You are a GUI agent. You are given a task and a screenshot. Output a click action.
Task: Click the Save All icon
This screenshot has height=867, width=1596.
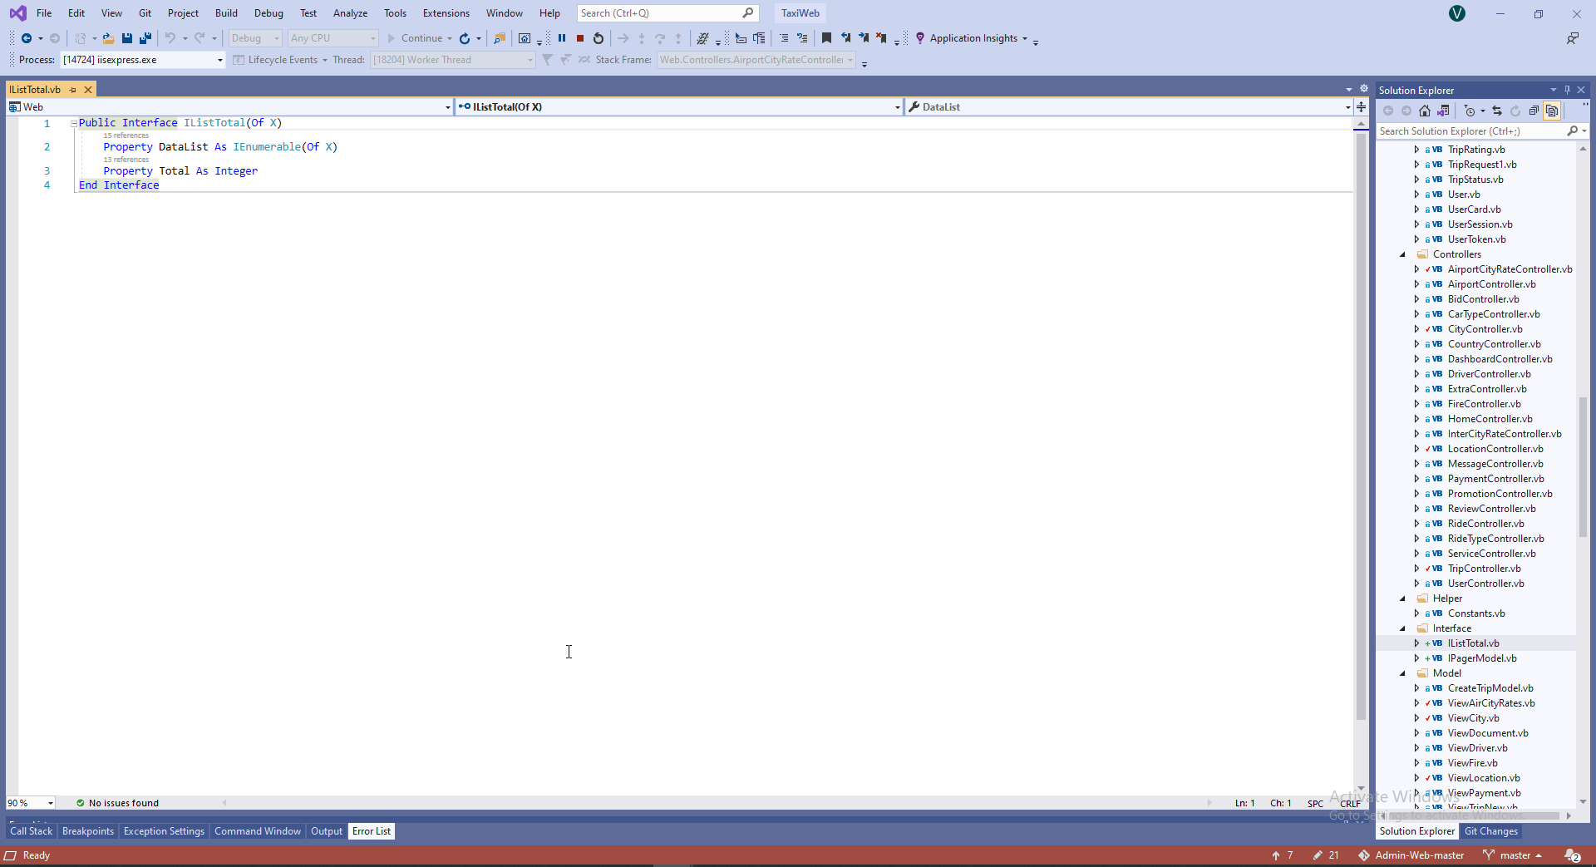click(145, 38)
